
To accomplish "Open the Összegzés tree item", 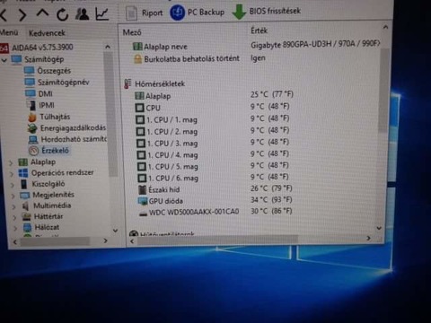I will [54, 71].
